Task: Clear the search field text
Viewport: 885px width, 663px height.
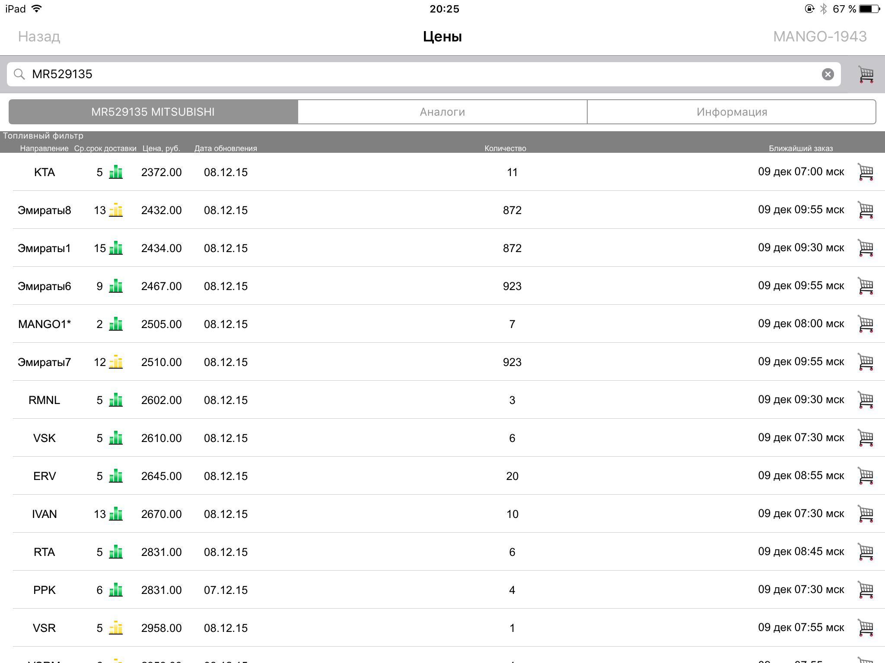Action: [828, 74]
